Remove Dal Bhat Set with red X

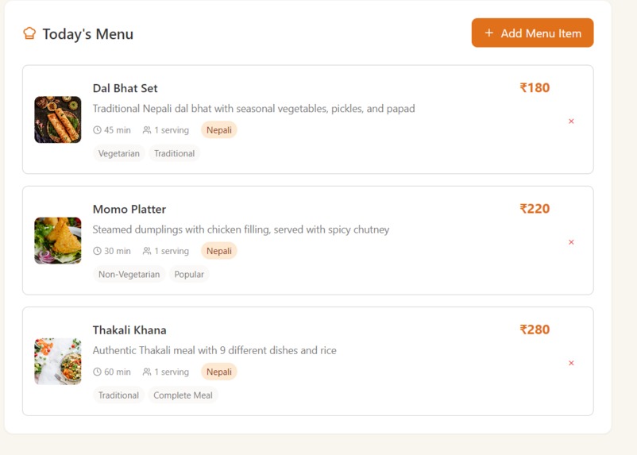[x=571, y=121]
